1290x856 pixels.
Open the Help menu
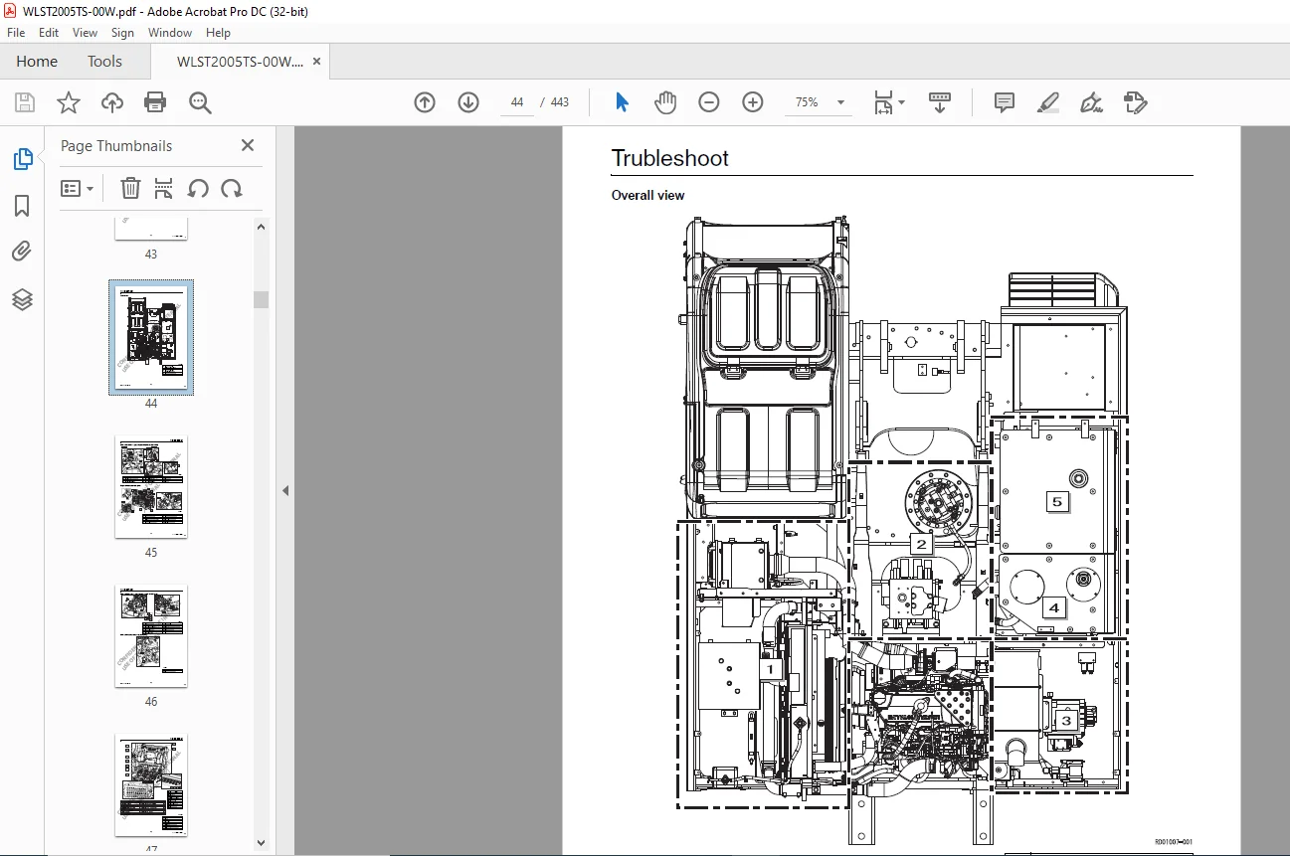pos(218,33)
